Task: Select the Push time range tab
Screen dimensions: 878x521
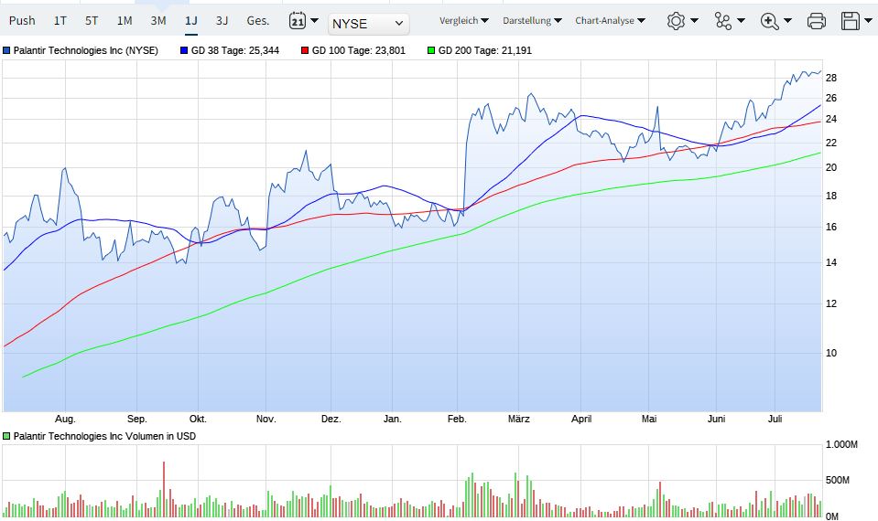Action: coord(22,21)
